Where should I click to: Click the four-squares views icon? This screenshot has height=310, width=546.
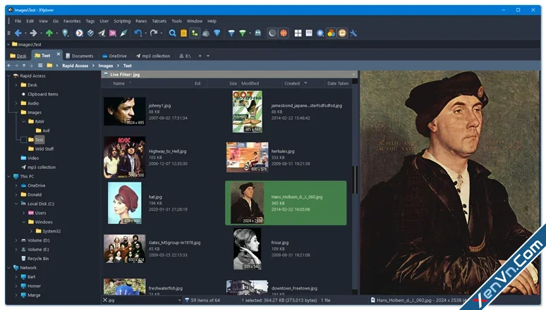(298, 33)
